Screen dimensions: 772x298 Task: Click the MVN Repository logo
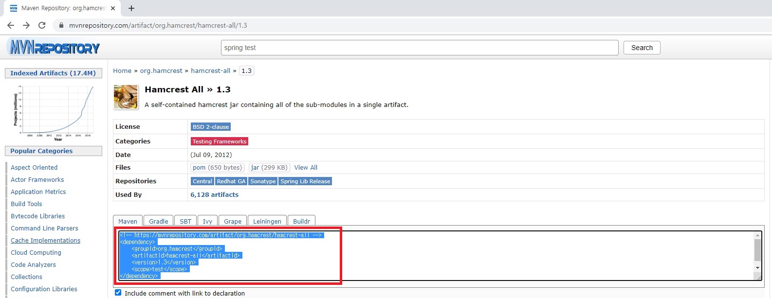pyautogui.click(x=54, y=47)
